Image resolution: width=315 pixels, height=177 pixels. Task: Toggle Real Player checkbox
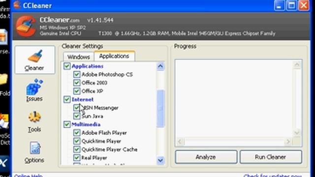[77, 157]
